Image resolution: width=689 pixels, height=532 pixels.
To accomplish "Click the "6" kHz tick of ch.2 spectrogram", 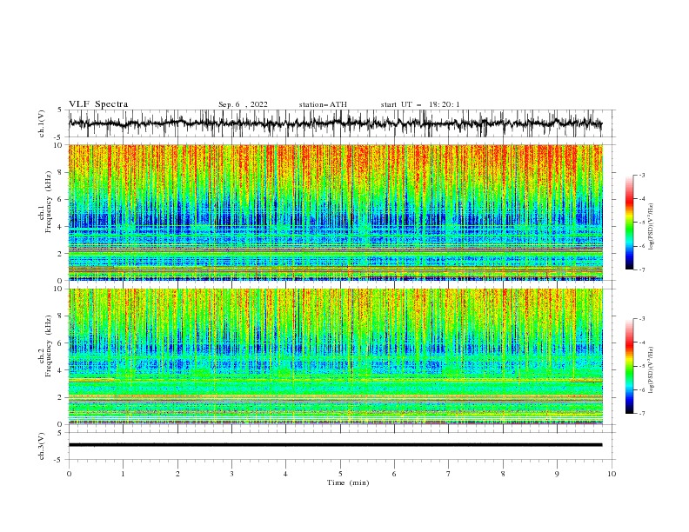I will (61, 343).
